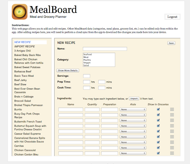Save the new recipe
The height and width of the screenshot is (164, 190).
click(171, 43)
